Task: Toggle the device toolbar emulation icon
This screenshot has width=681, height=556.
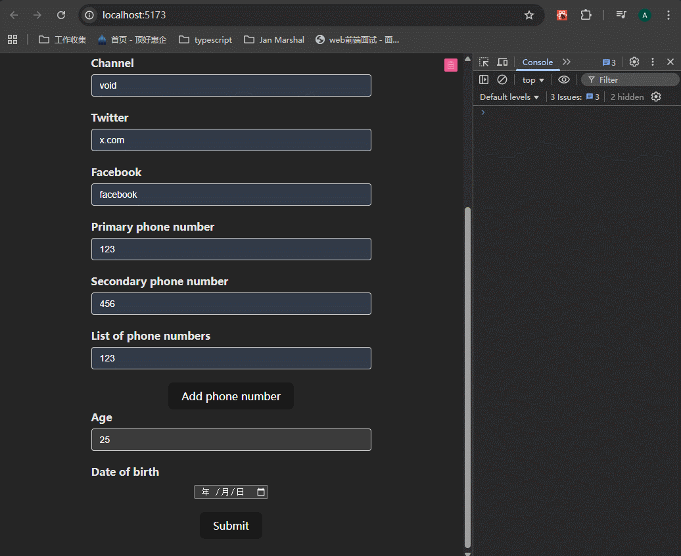Action: (x=502, y=62)
